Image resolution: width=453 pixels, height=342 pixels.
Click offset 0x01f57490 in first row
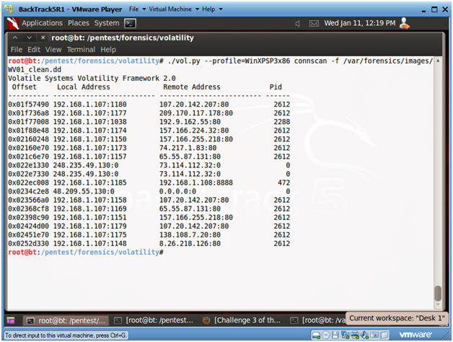click(x=28, y=105)
